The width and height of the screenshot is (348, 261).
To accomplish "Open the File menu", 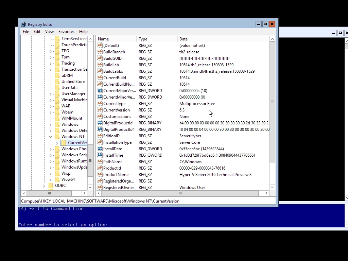I will 26,32.
